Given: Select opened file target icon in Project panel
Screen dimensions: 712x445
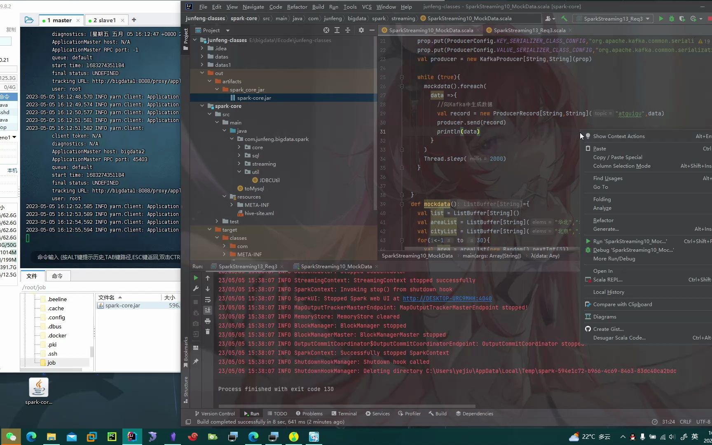Looking at the screenshot, I should (x=326, y=30).
